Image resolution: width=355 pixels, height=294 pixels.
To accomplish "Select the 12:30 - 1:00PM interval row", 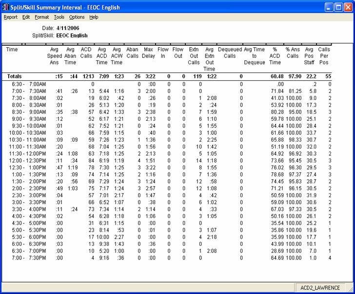I will coord(166,167).
